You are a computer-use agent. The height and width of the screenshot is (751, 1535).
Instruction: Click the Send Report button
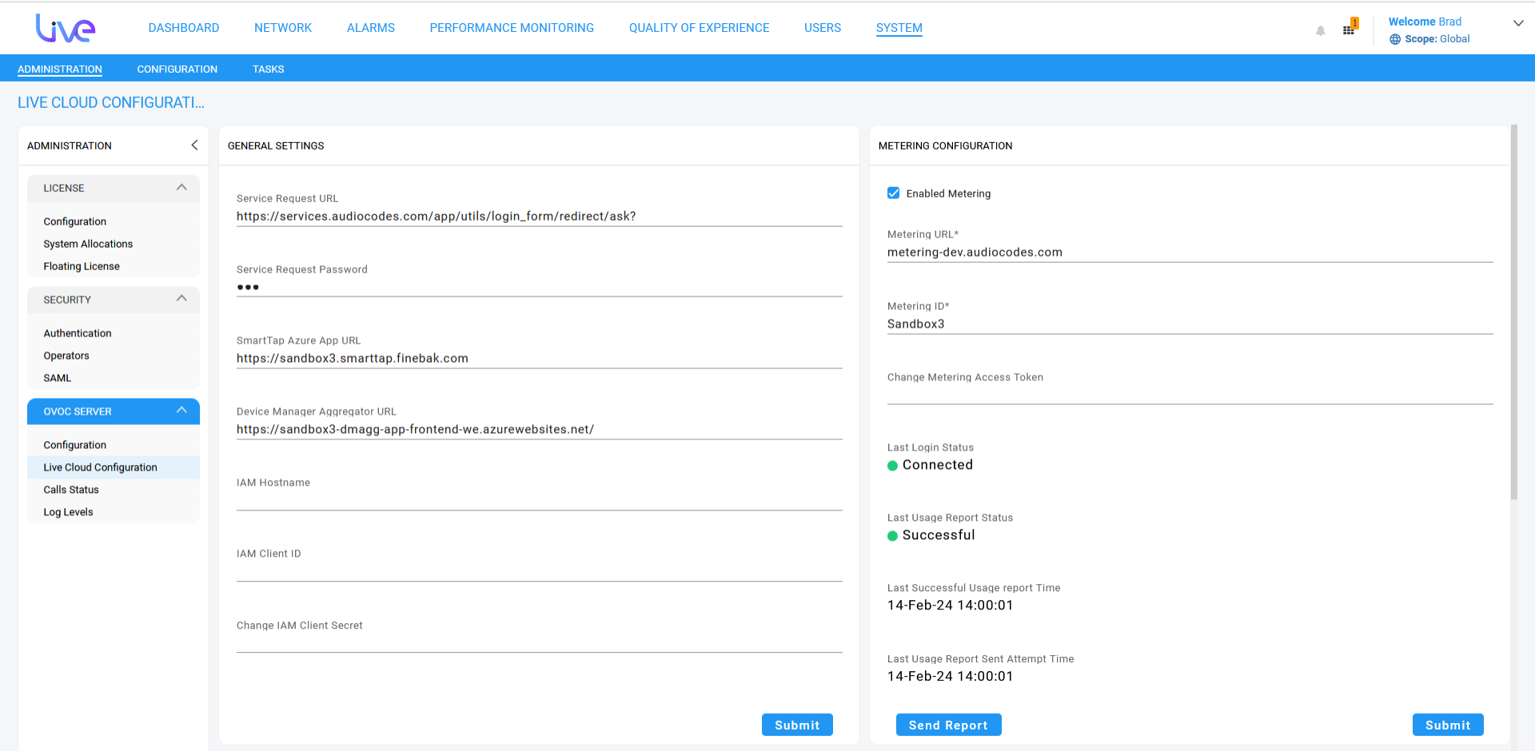(x=948, y=725)
